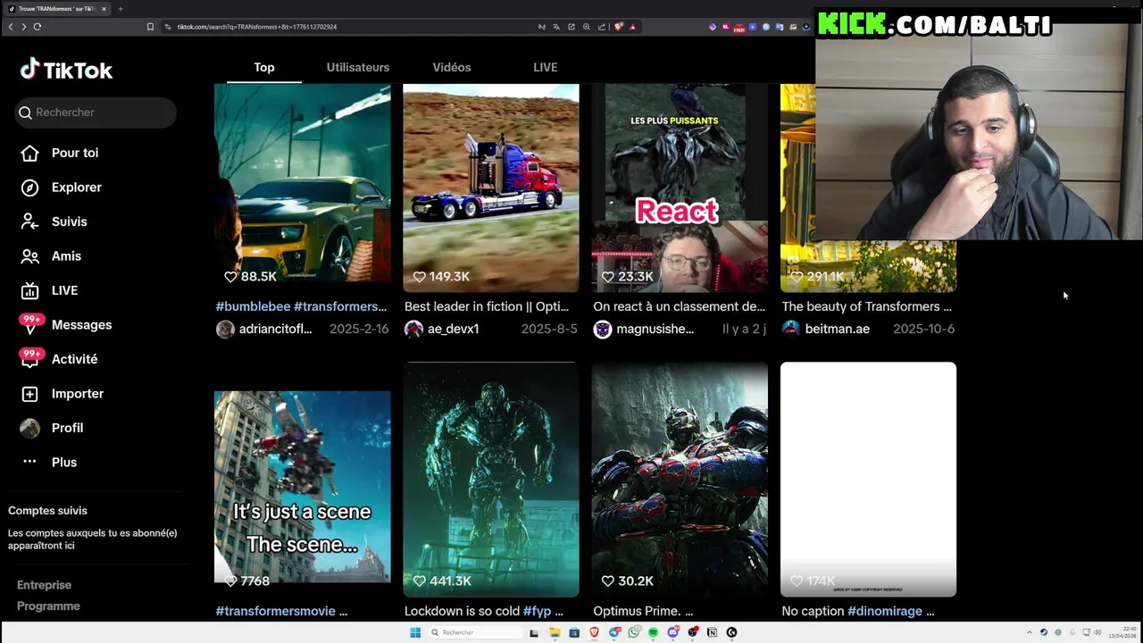Viewport: 1143px width, 643px height.
Task: Click ae_devx1 avatar picture
Action: pos(413,329)
